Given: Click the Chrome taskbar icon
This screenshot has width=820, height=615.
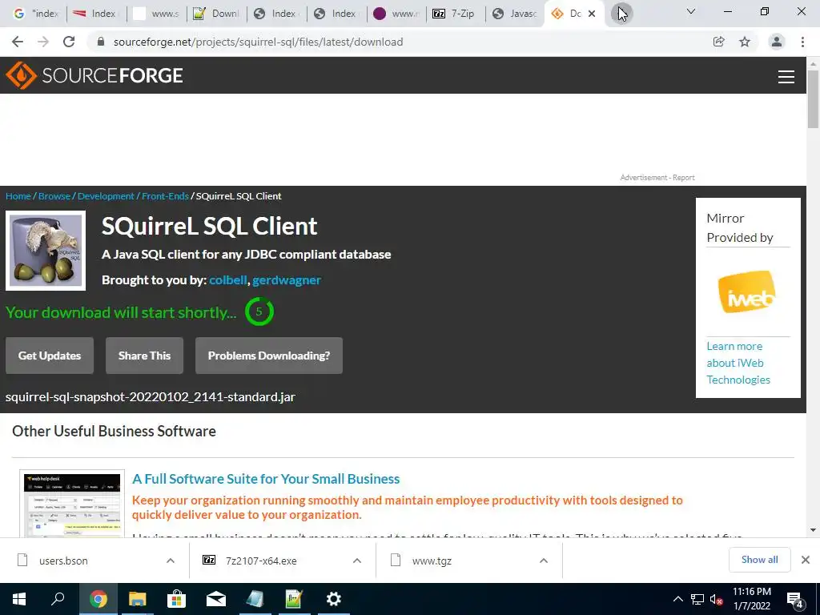Looking at the screenshot, I should 98,599.
